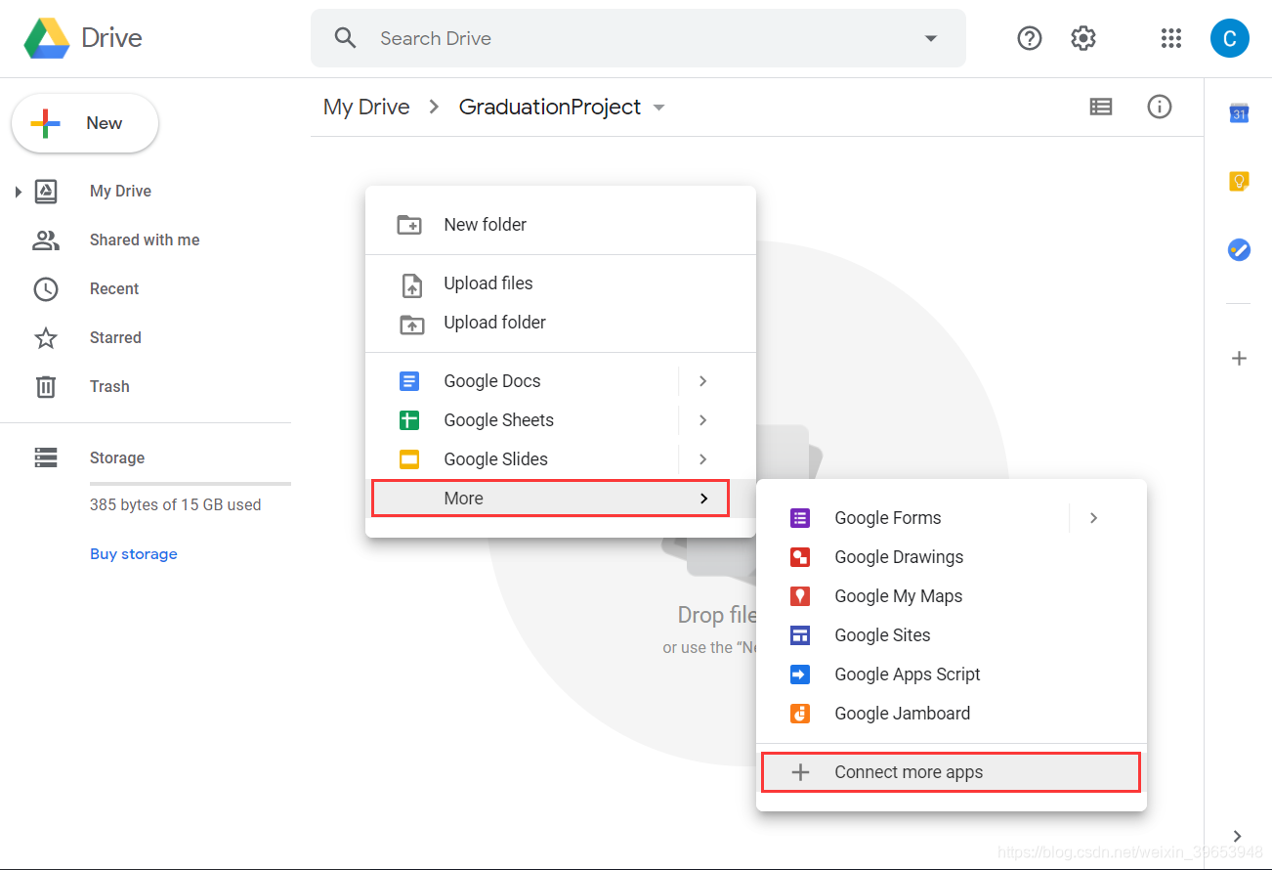1272x870 pixels.
Task: Click Connect more apps
Action: click(952, 772)
